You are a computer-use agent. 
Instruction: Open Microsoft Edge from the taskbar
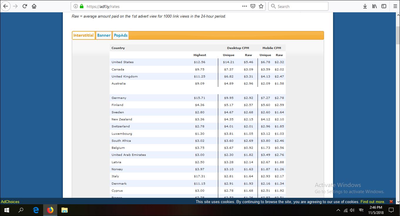(x=36, y=210)
